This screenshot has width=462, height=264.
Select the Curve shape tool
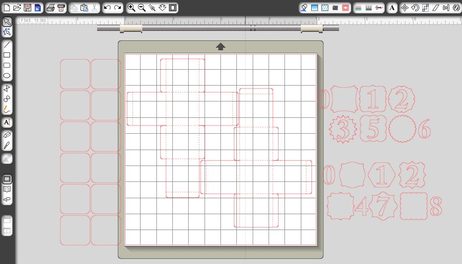pyautogui.click(x=7, y=99)
